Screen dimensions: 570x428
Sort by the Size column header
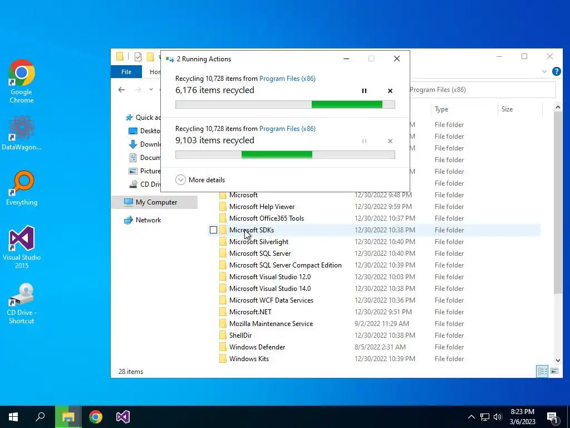(520, 109)
